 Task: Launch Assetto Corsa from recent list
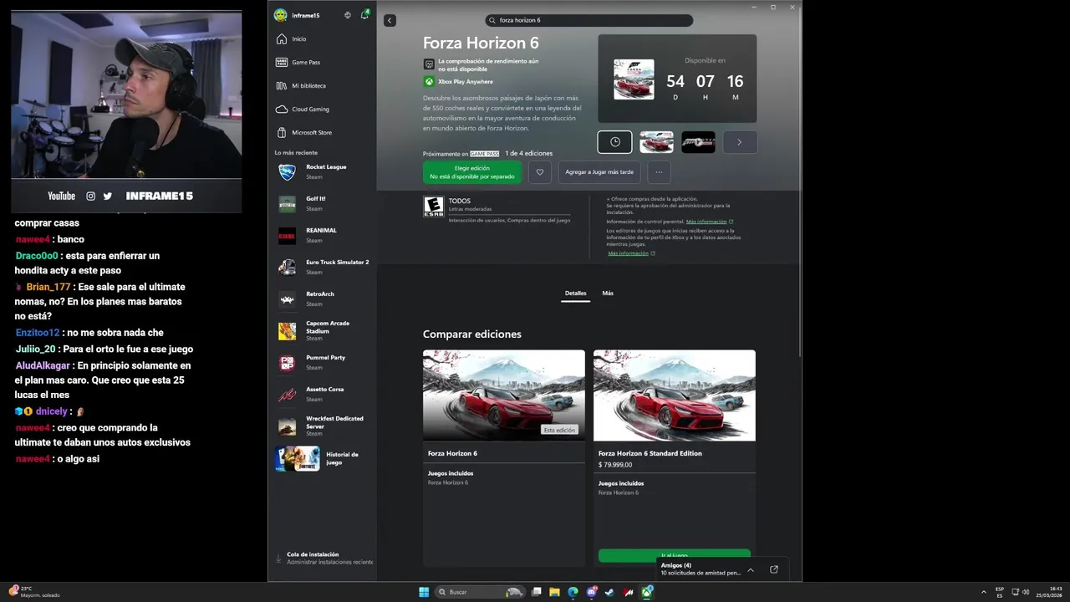[x=322, y=395]
